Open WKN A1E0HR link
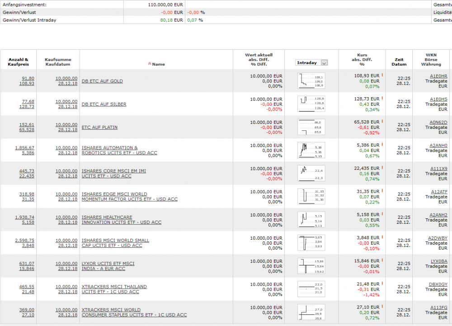This screenshot has height=326, width=452. point(438,76)
